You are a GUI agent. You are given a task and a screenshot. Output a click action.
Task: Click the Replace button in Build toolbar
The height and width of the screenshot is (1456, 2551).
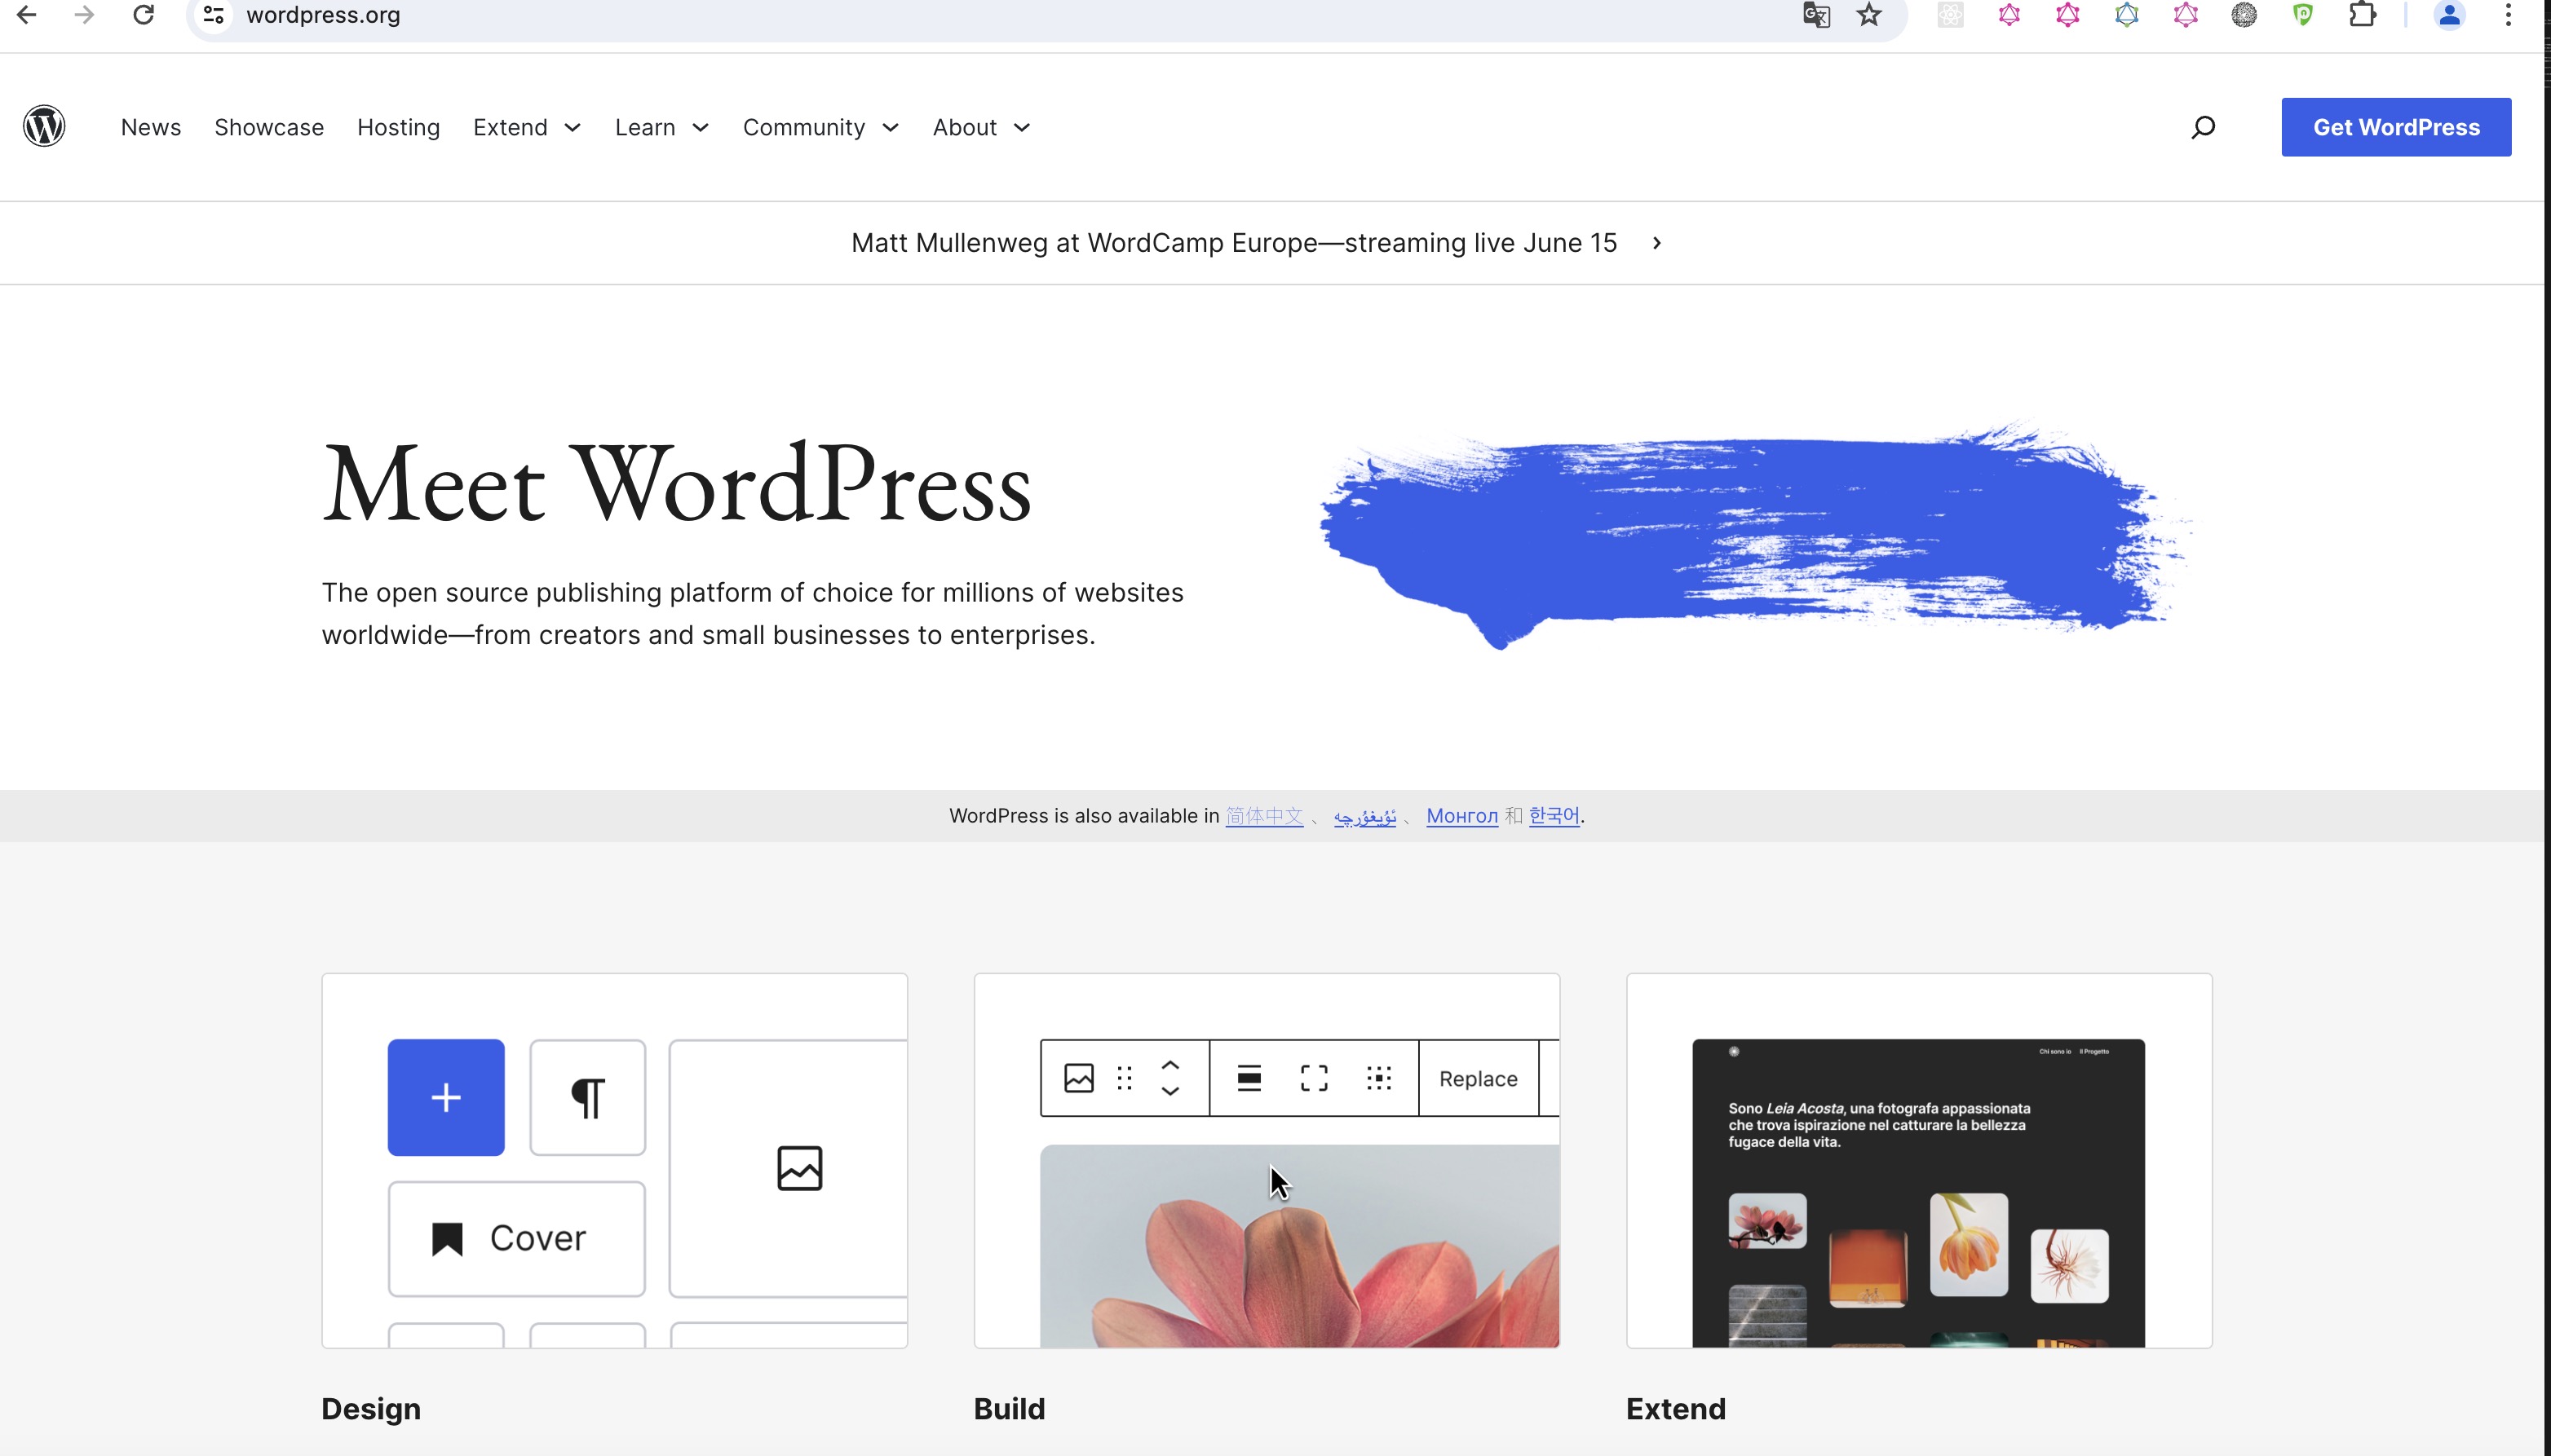coord(1478,1078)
